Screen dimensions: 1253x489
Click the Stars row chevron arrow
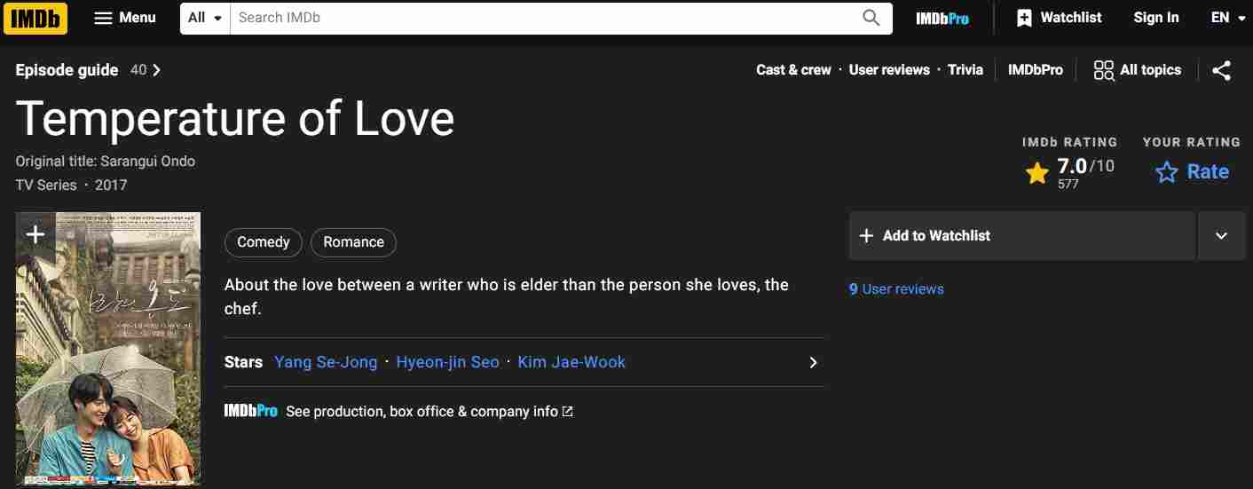click(x=813, y=362)
